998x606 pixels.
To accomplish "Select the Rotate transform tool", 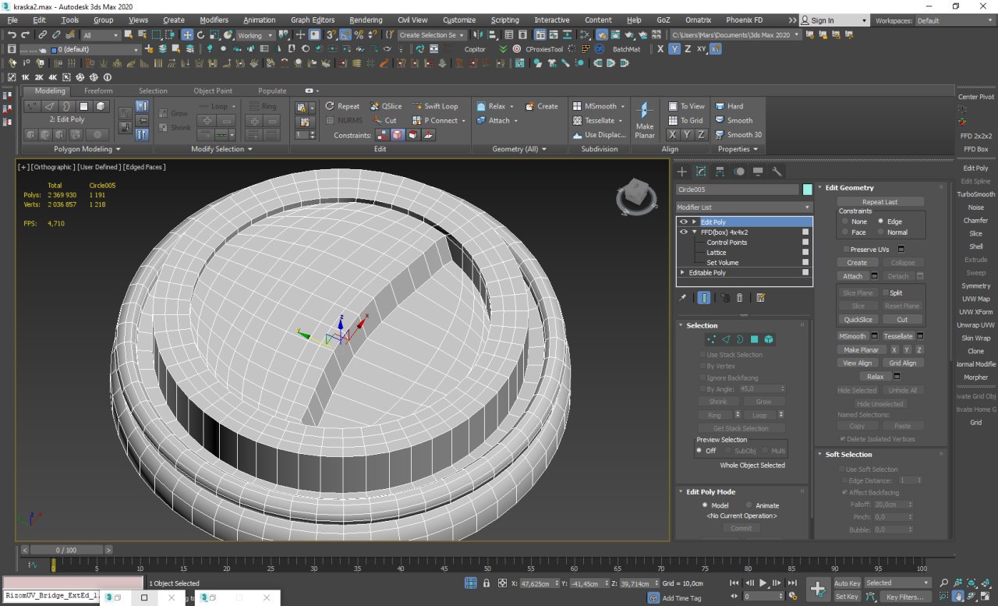I will [x=200, y=35].
